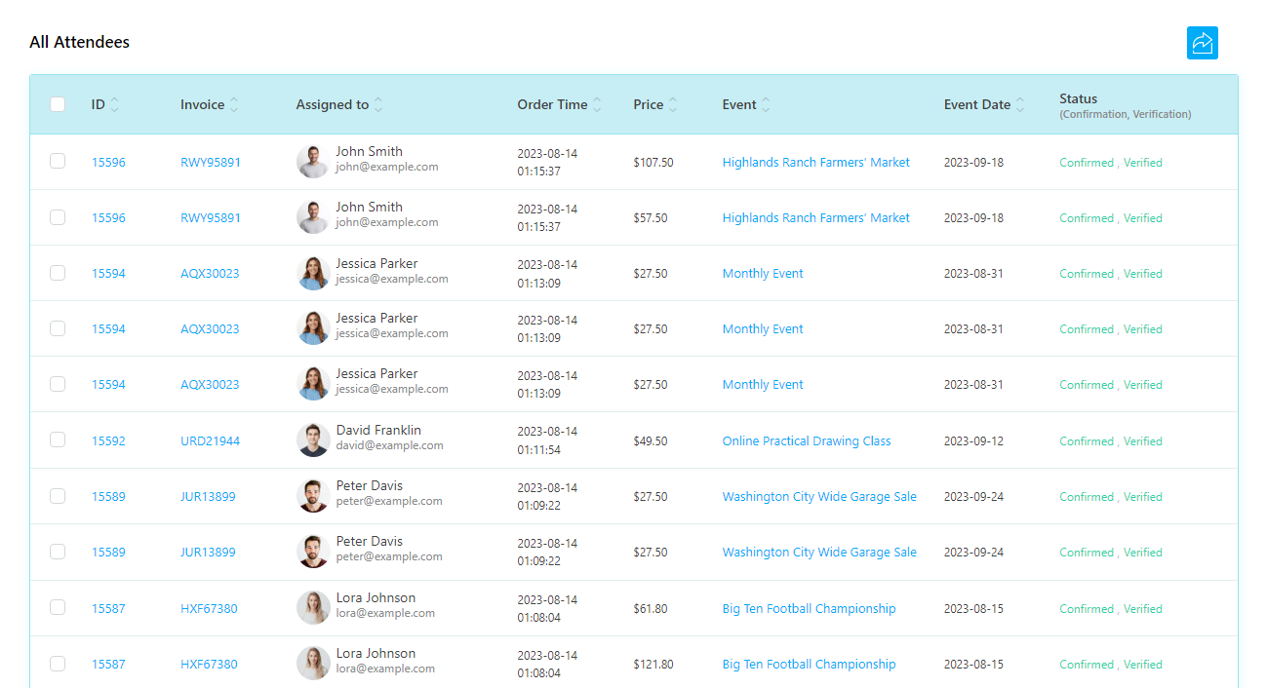The image size is (1267, 688).
Task: Click sort arrows beside Order Time
Action: (597, 104)
